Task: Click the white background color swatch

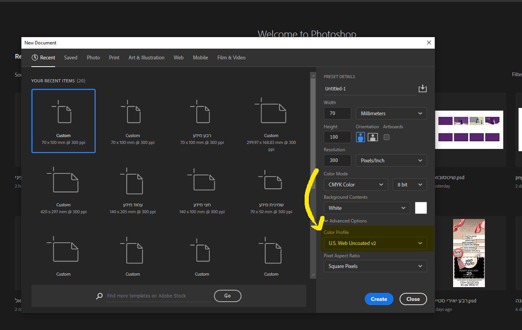Action: (x=421, y=208)
